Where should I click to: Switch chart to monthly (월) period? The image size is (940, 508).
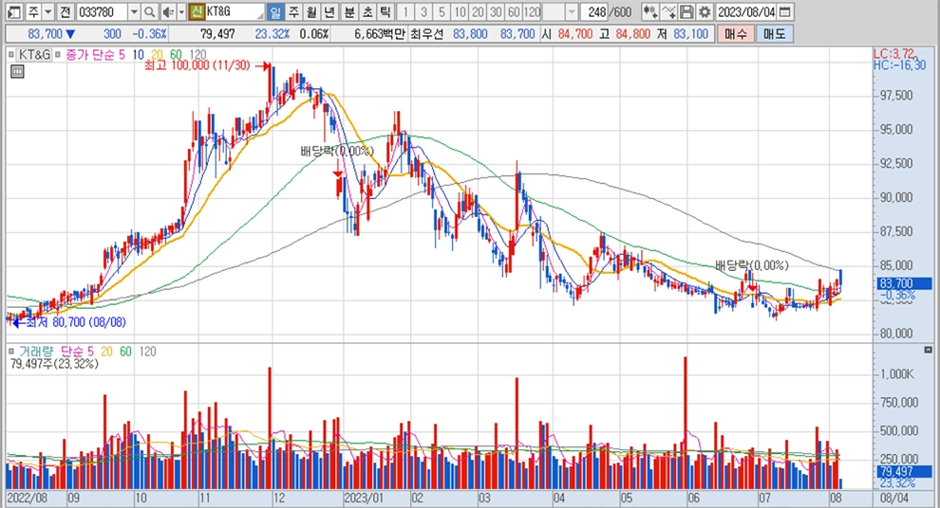310,12
